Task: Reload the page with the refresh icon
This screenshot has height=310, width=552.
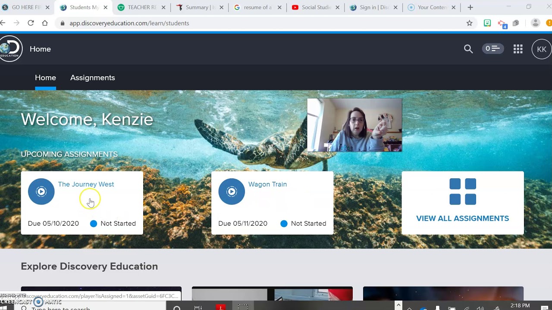Action: coord(31,23)
